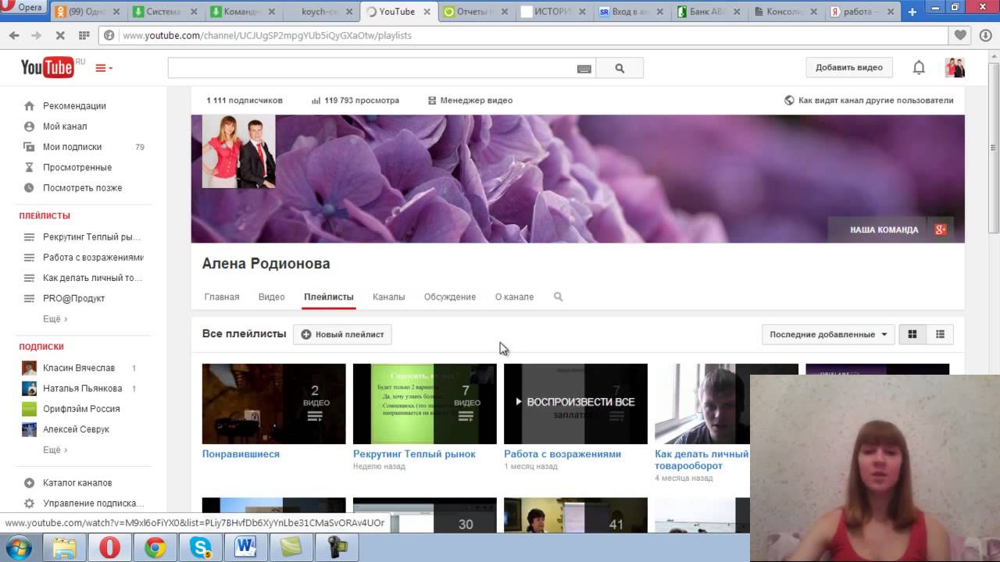The image size is (1000, 562).
Task: Select the О канале tab
Action: (514, 297)
